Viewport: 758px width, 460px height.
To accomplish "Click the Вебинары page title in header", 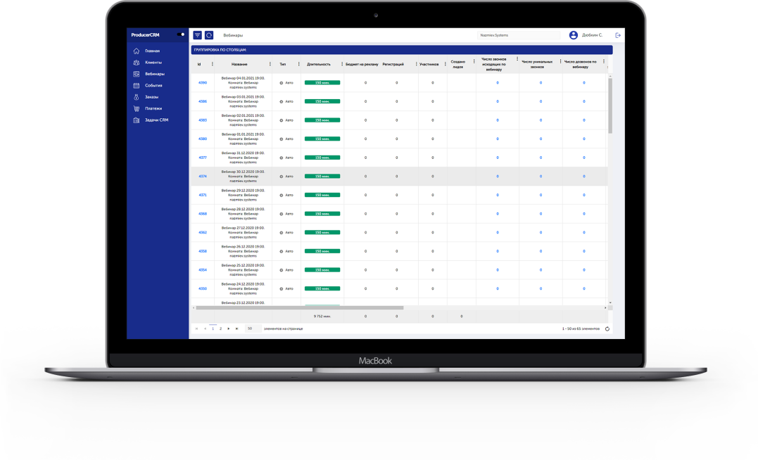I will pos(233,35).
